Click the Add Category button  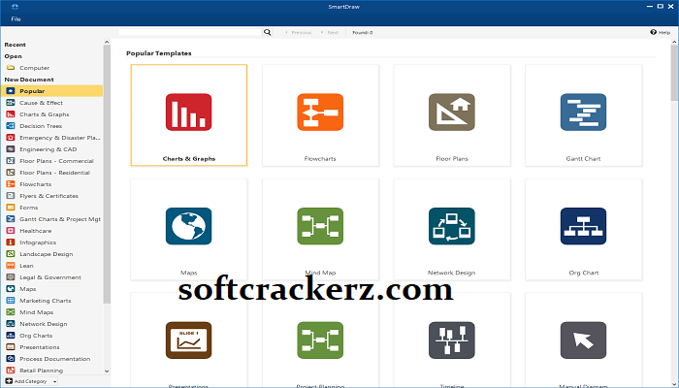coord(26,381)
